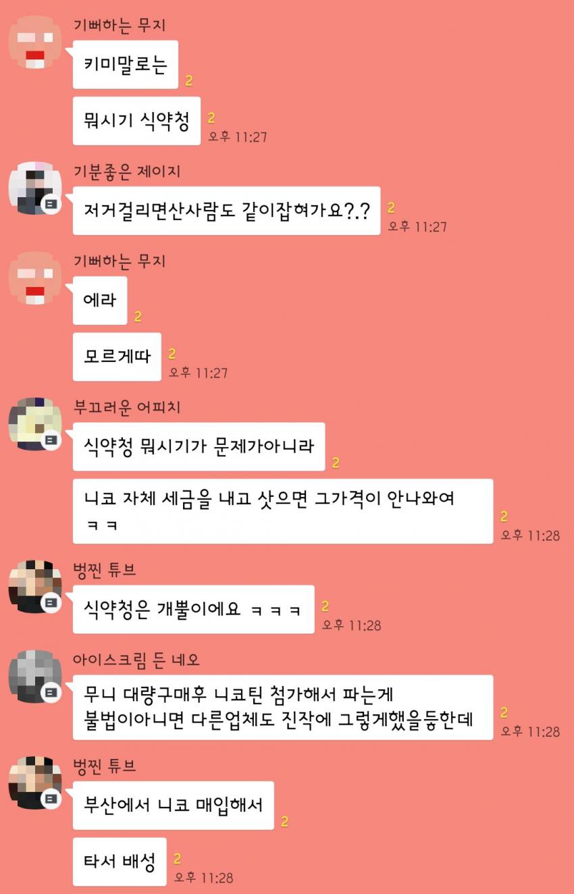574x894 pixels.
Task: Open 기뻐하는 무지's profile avatar at top
Action: point(35,42)
